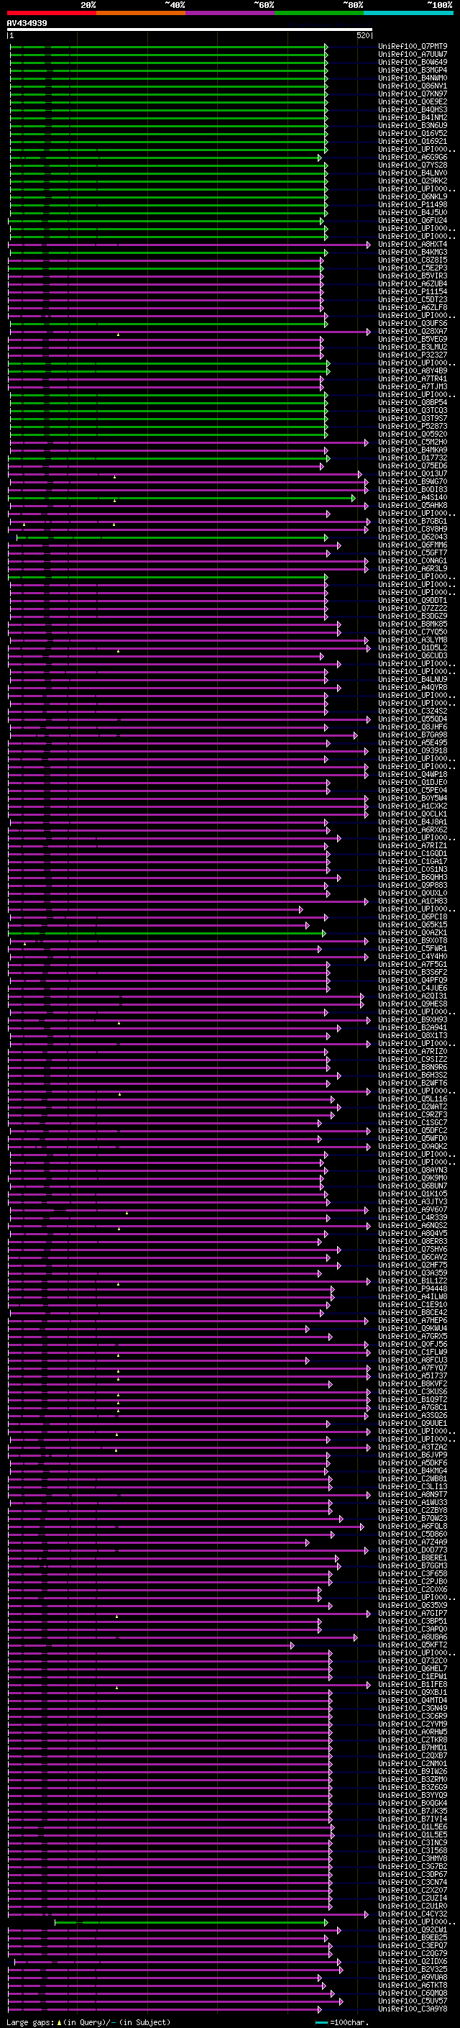Click the green alignment bar for UniRef100_Q7PMT9
Viewport: 460px width, 2028px height.
click(168, 47)
